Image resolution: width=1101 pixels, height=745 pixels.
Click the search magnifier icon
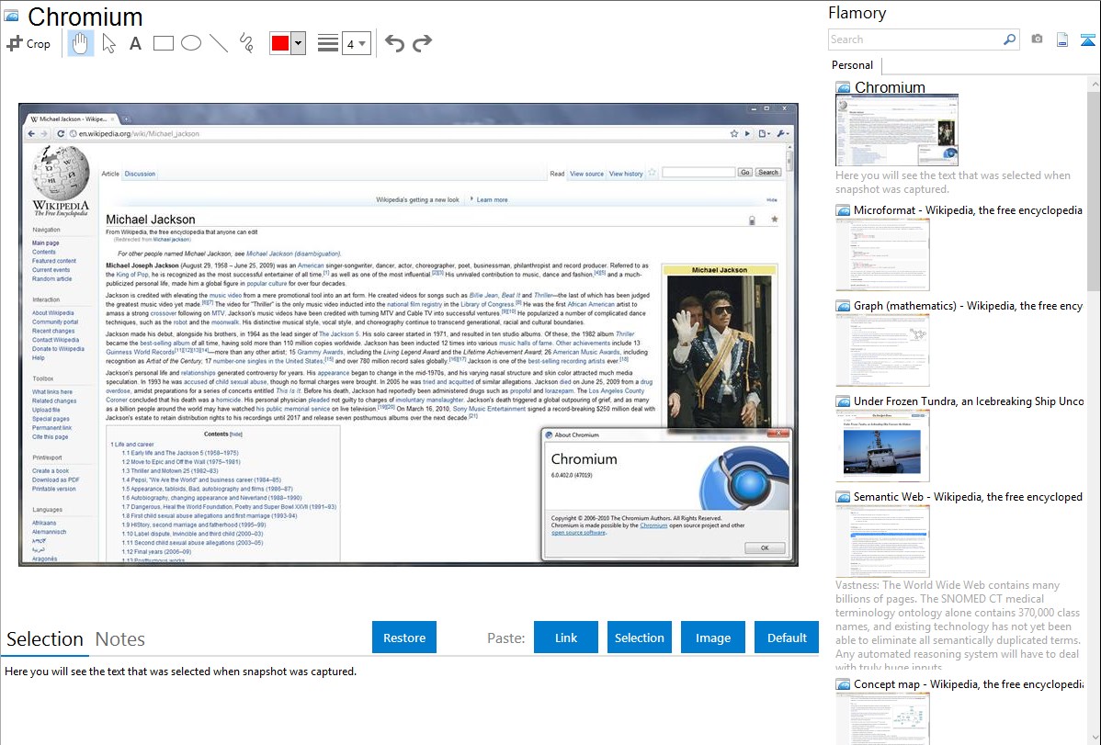[x=1010, y=40]
